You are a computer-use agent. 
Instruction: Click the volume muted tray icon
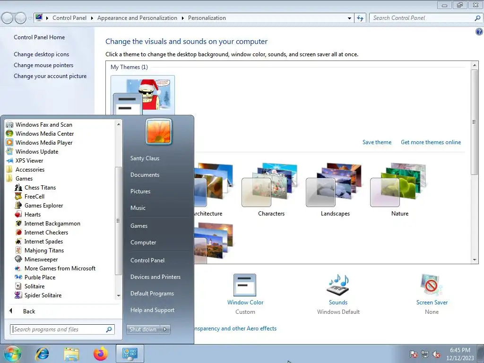point(436,354)
